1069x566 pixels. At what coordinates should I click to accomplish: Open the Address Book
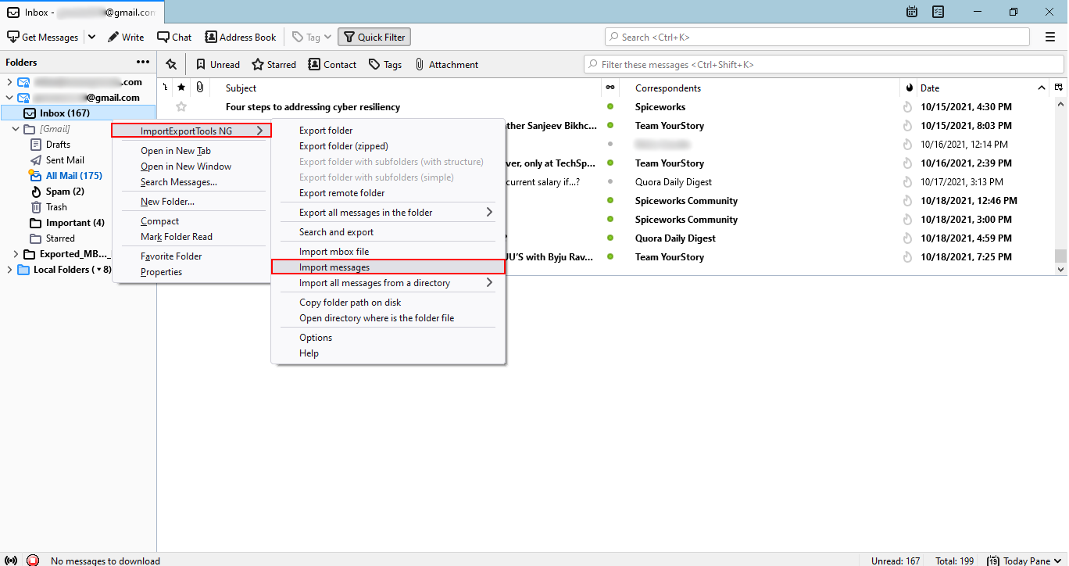pyautogui.click(x=240, y=37)
